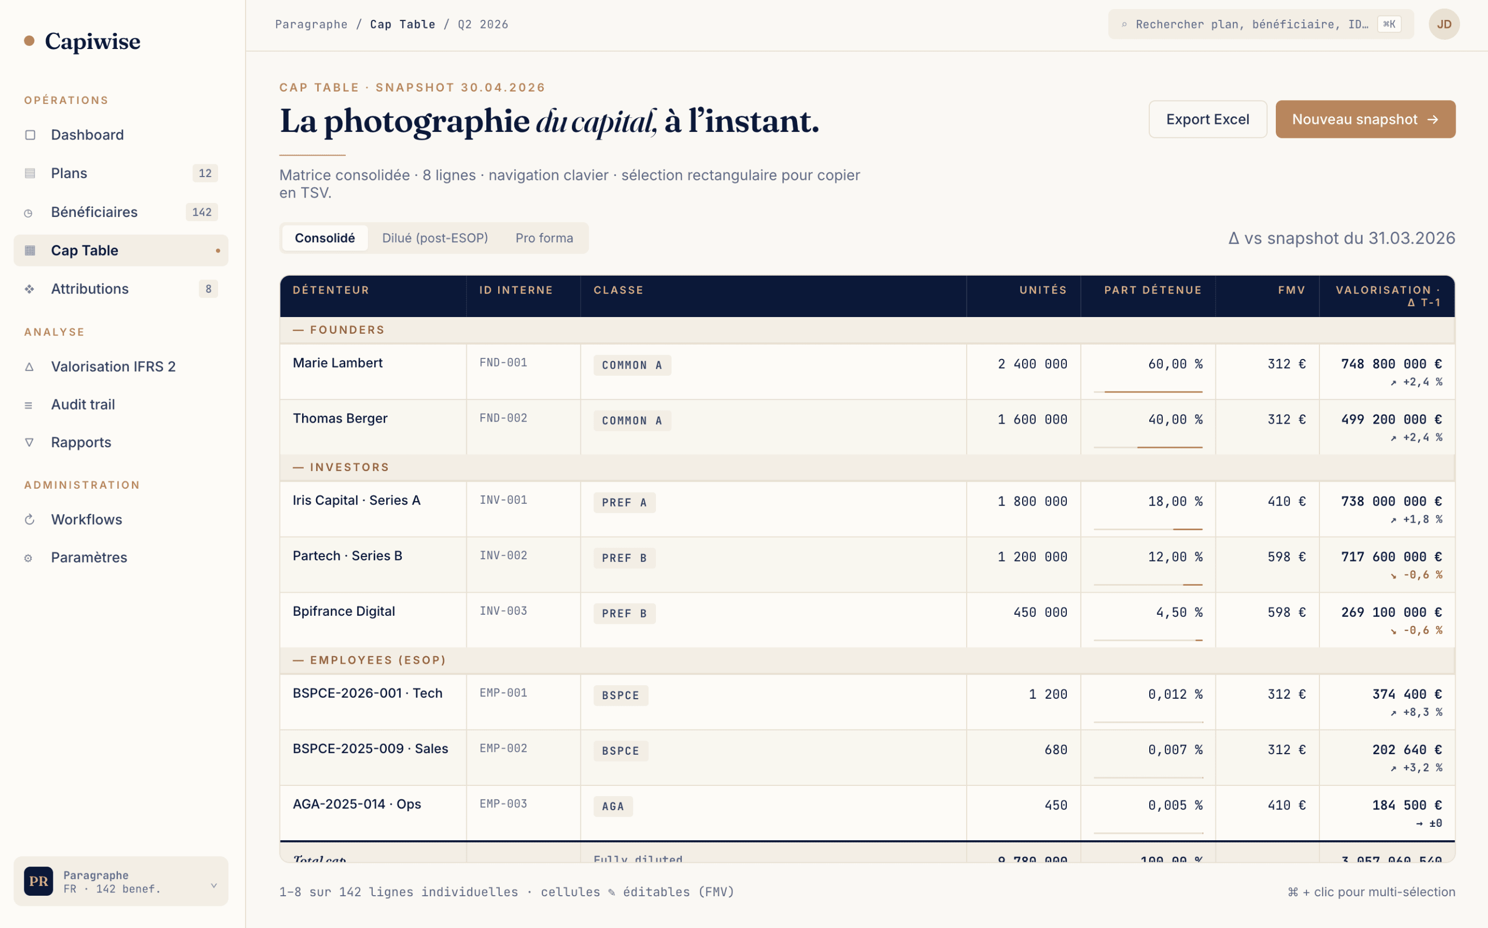The image size is (1488, 928).
Task: Open Attributions in the sidebar
Action: pos(121,289)
